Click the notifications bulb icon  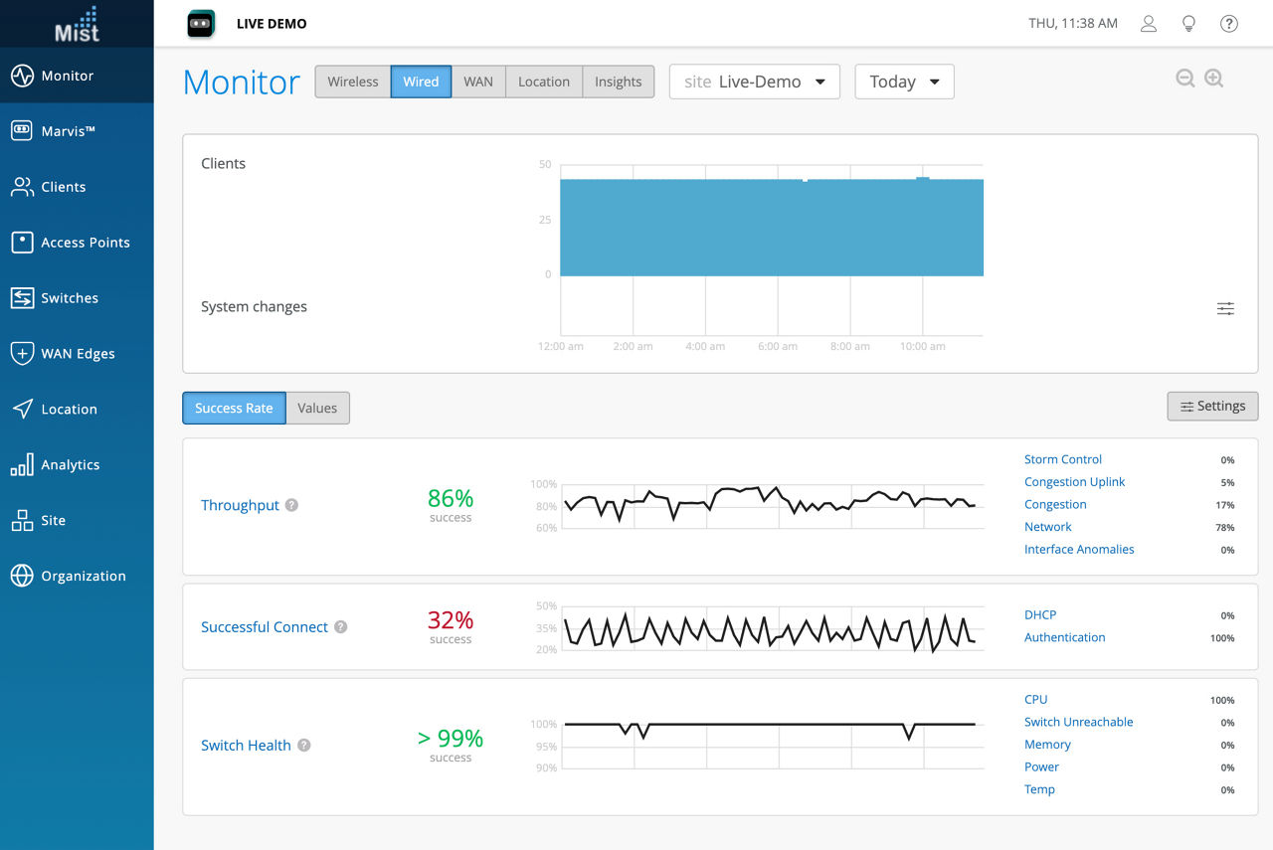1188,23
